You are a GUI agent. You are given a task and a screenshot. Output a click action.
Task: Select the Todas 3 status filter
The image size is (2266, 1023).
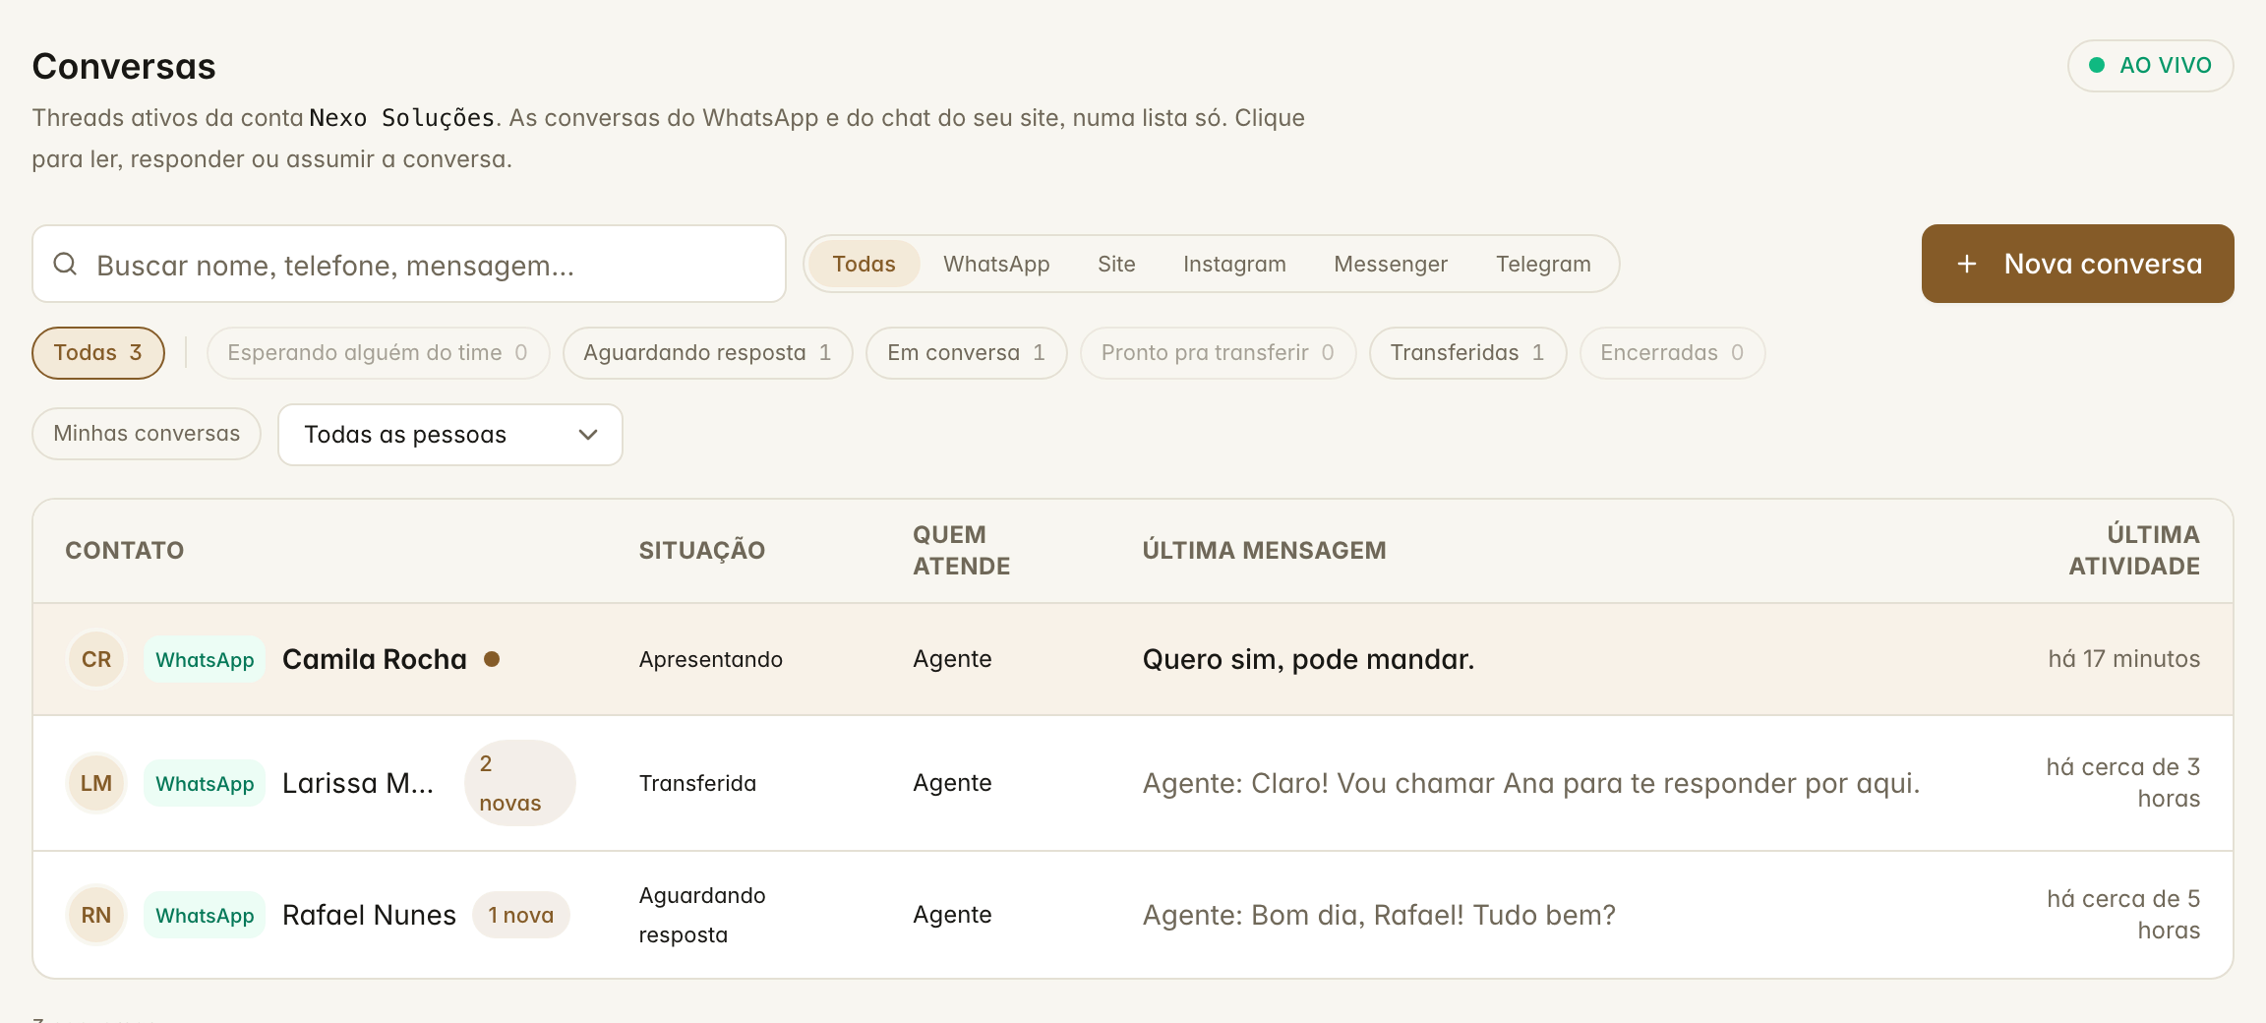pyautogui.click(x=97, y=353)
